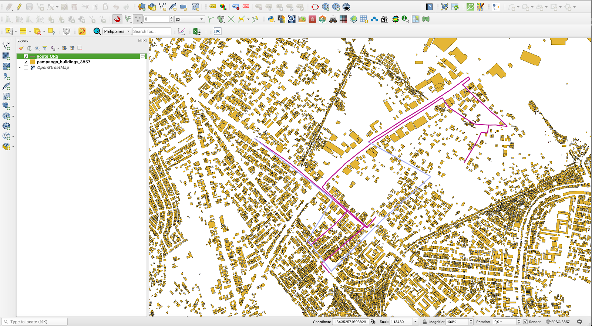Image resolution: width=592 pixels, height=326 pixels.
Task: Click the Search for... input field
Action: pyautogui.click(x=152, y=31)
